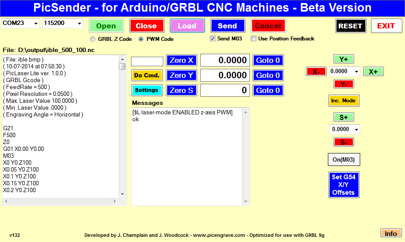Image resolution: width=405 pixels, height=242 pixels.
Task: Load a G-code file with Load button
Action: tap(187, 26)
